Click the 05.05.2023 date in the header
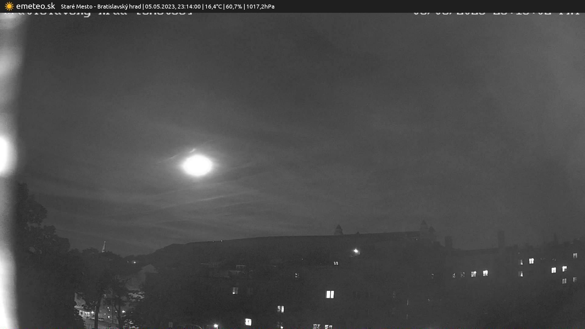 159,6
